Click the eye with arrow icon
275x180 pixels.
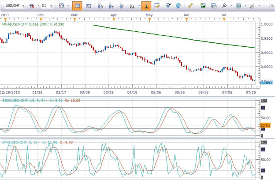[x=168, y=6]
